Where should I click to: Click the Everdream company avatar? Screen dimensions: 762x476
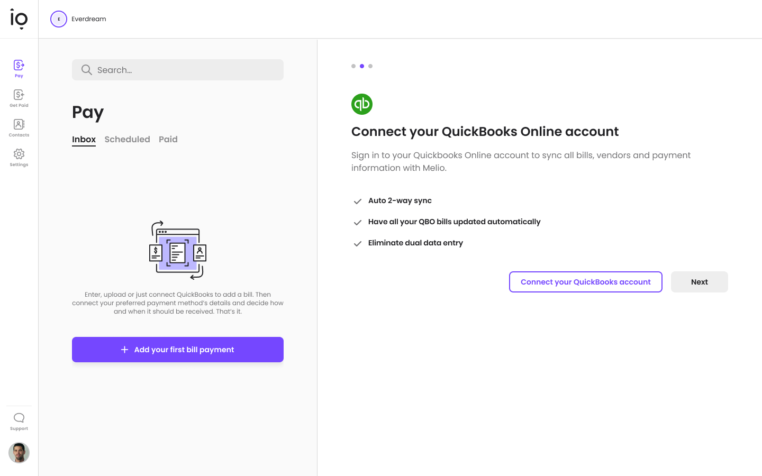pyautogui.click(x=59, y=19)
